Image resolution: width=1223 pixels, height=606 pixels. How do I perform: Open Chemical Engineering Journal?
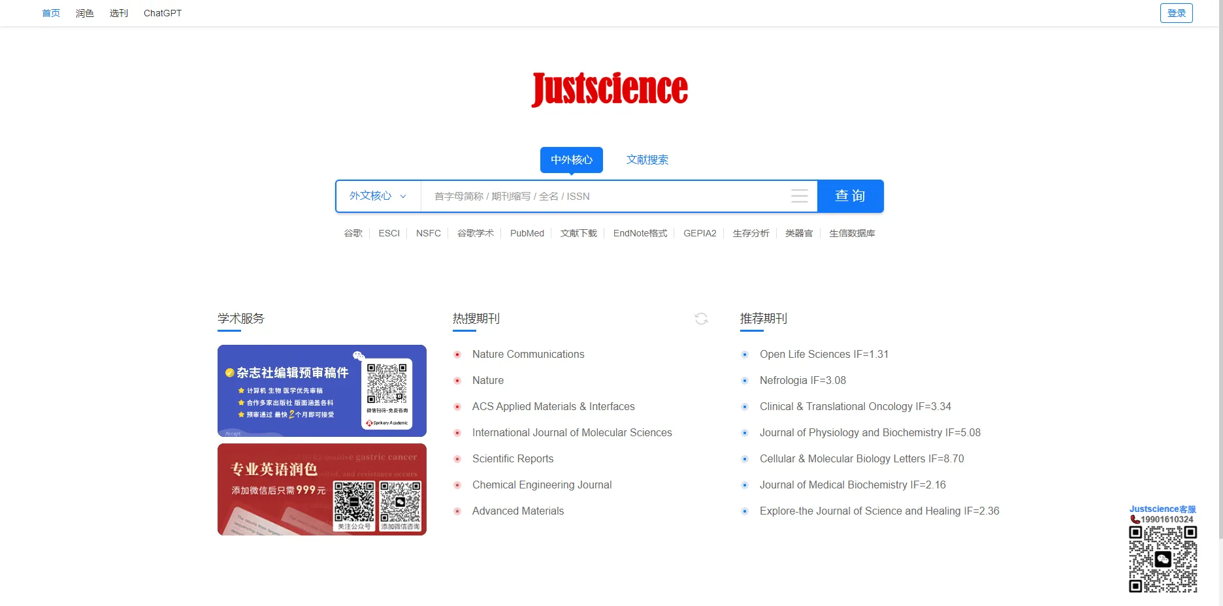[542, 485]
